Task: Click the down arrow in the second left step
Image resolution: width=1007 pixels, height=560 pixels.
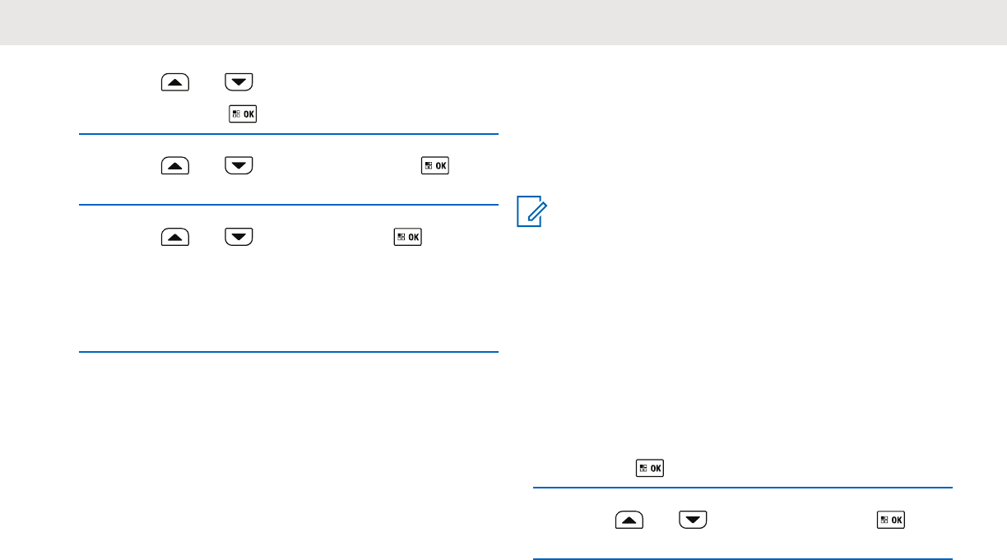Action: [x=239, y=166]
